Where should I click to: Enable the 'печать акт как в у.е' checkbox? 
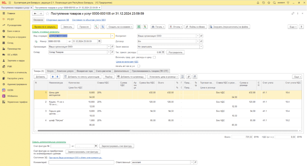coord(139,66)
